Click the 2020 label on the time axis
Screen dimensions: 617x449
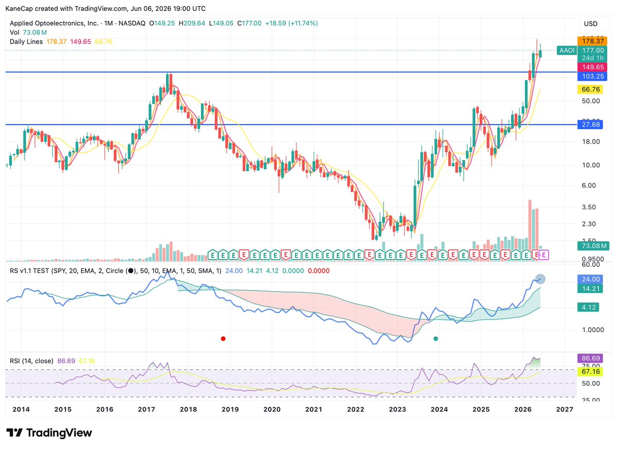271,409
